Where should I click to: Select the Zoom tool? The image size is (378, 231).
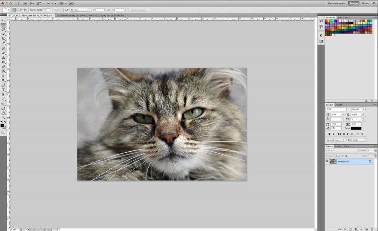3,117
